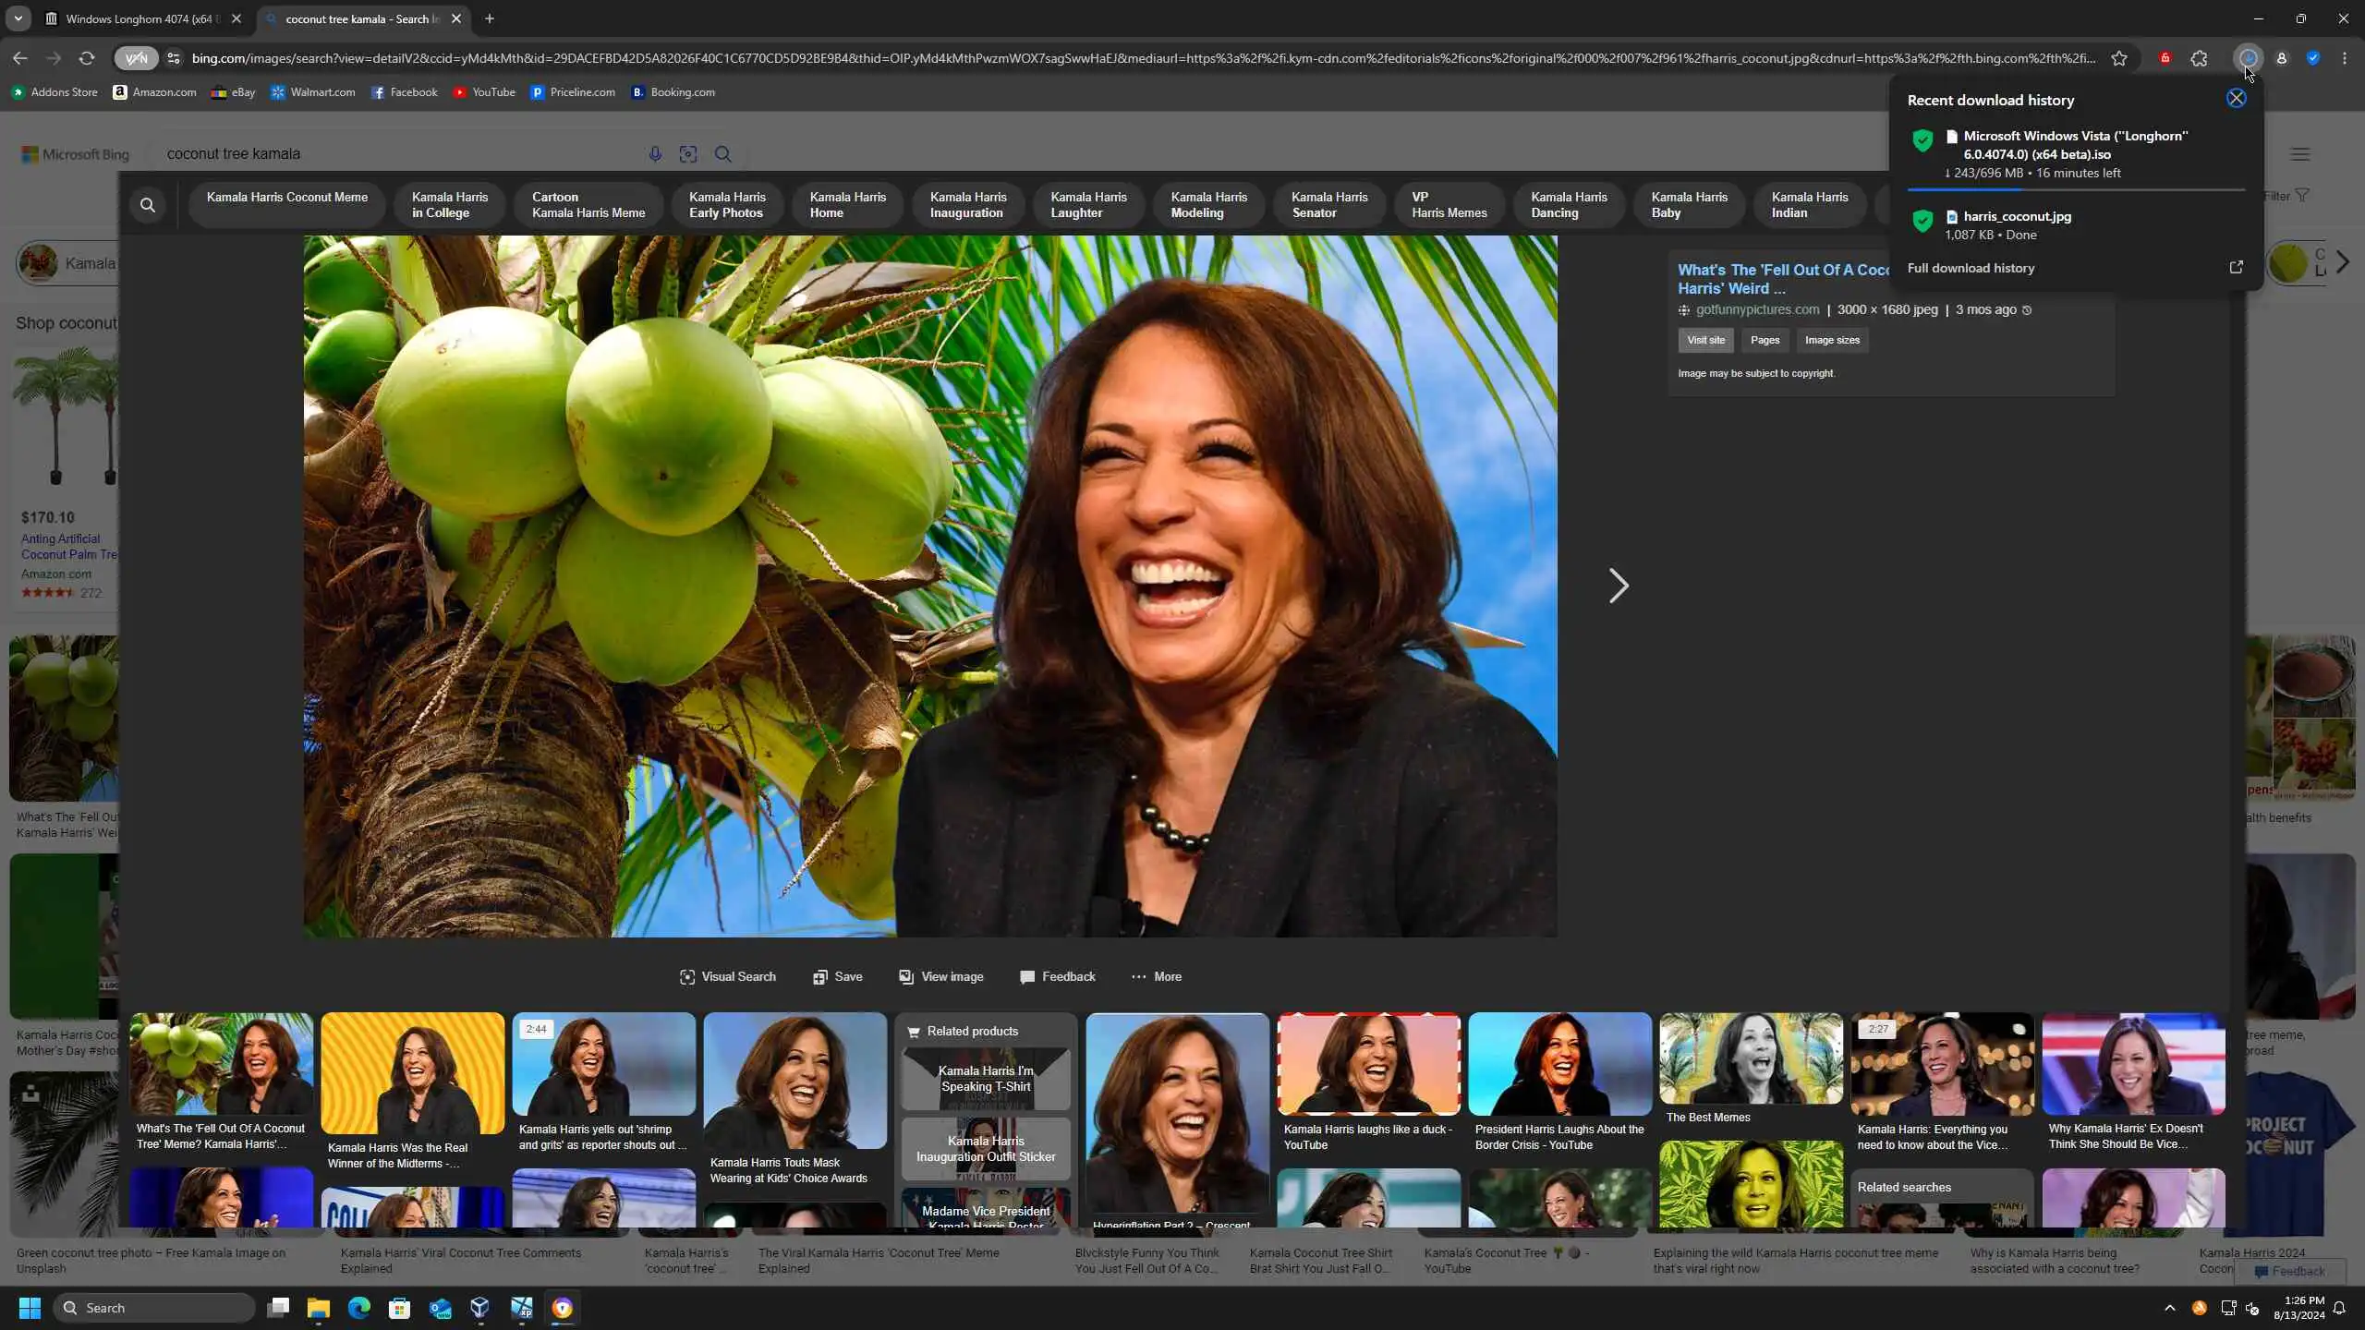The image size is (2365, 1330).
Task: Click the reload page icon
Action: pyautogui.click(x=87, y=58)
